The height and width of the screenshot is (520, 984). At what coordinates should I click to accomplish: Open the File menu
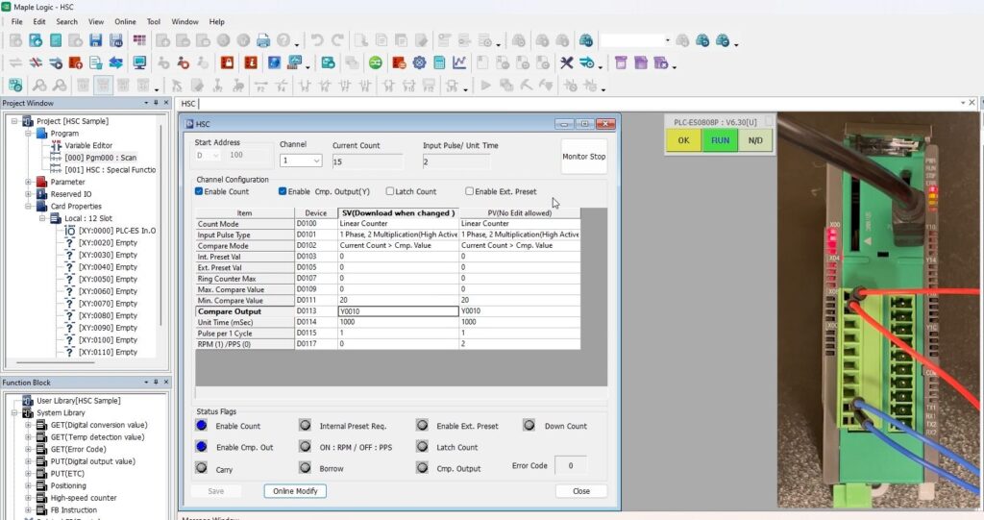(17, 21)
